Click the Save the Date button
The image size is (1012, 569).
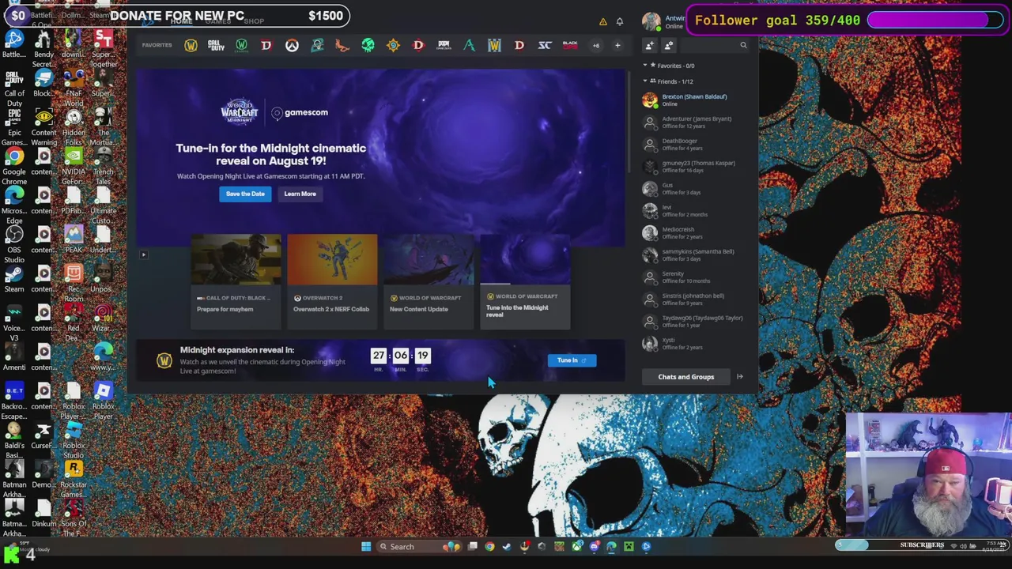point(245,194)
